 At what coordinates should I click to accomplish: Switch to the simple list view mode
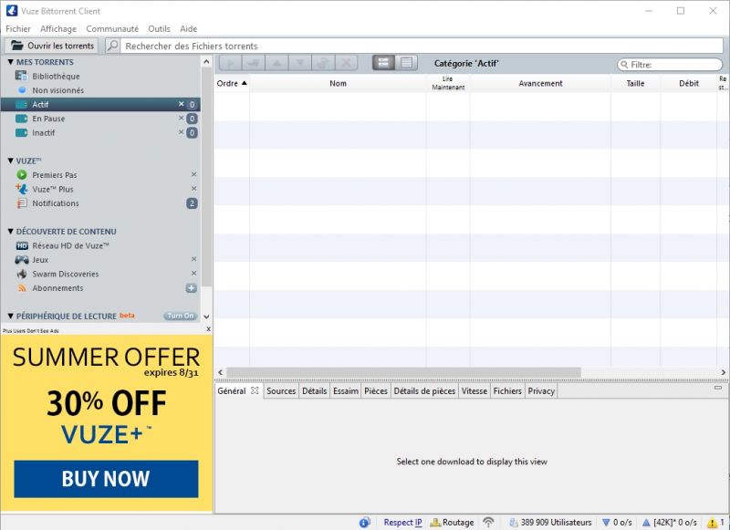406,63
